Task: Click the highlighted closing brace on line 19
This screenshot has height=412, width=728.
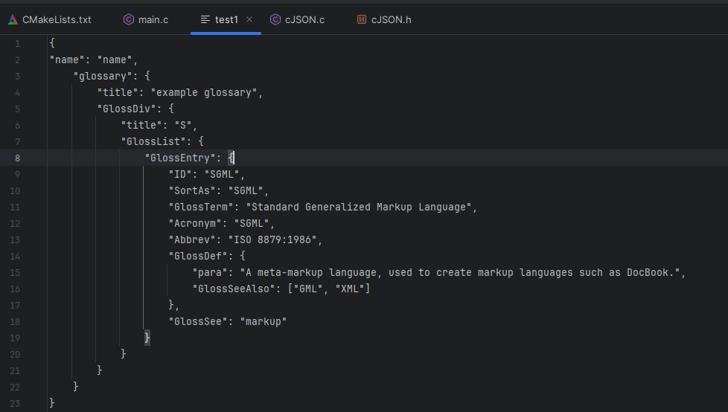Action: tap(147, 338)
